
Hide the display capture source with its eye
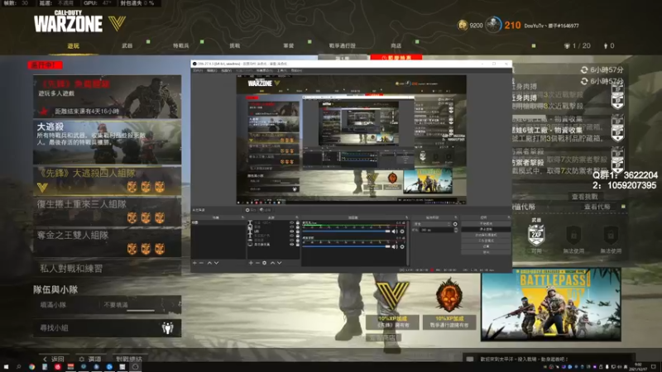tap(292, 244)
